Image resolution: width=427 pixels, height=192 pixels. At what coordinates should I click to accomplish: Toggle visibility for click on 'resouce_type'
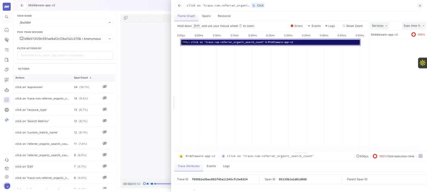pyautogui.click(x=105, y=109)
